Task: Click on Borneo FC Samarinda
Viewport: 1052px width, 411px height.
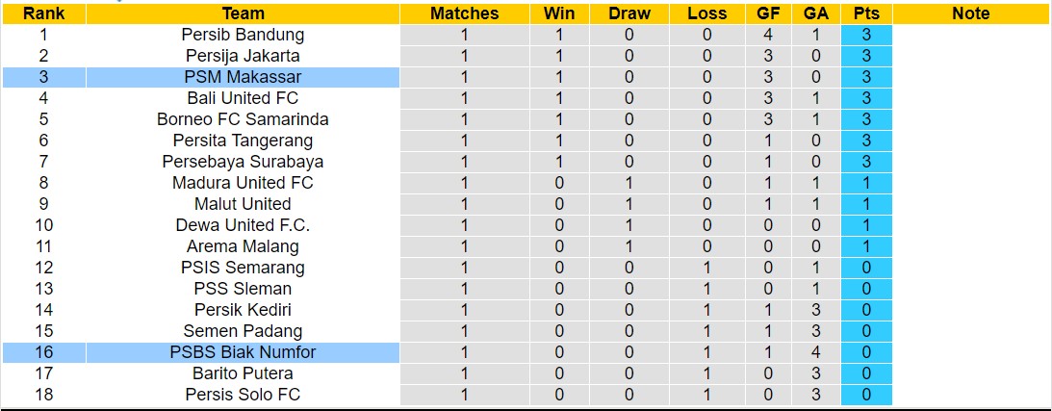Action: point(243,119)
